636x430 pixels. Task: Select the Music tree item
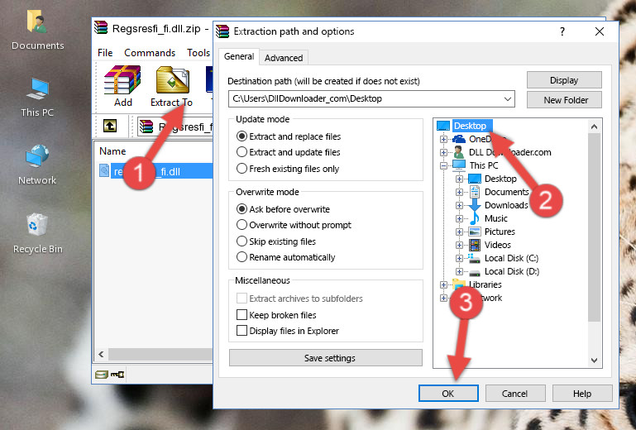(496, 218)
